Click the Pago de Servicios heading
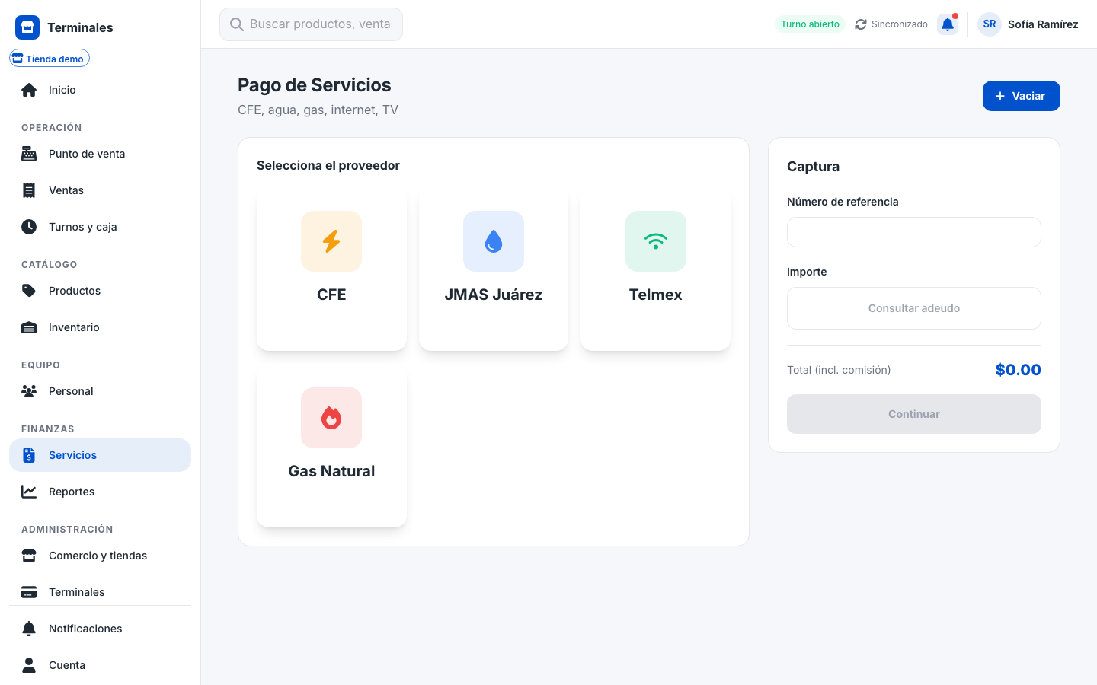Screen dimensions: 1097x685 (315, 85)
